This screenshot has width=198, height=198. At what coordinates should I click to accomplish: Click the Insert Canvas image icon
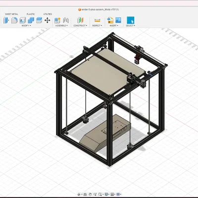118,20
